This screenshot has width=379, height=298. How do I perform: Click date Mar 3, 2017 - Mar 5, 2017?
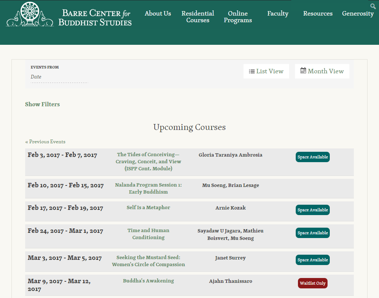point(64,258)
